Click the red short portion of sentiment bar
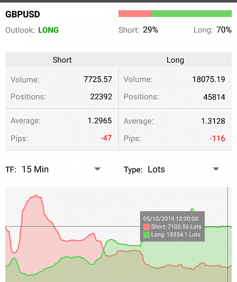Viewport: 237px width, 282px height. click(x=135, y=14)
